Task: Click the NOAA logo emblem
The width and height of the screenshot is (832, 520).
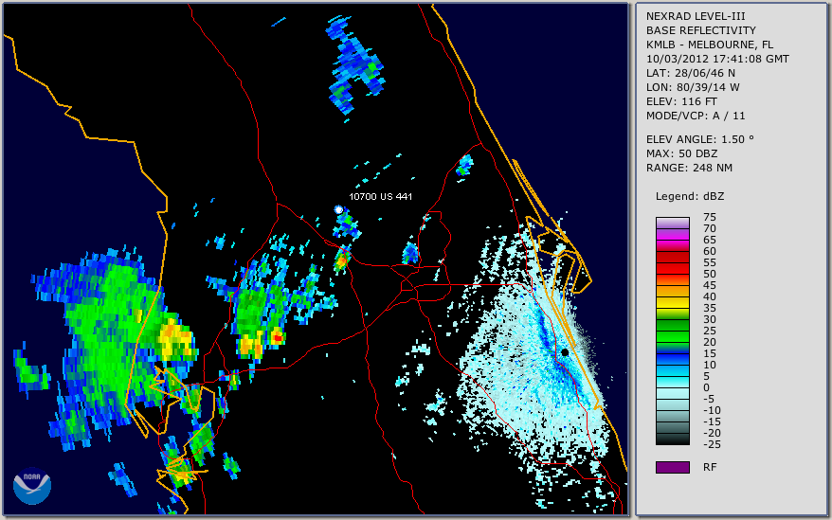Action: tap(32, 486)
